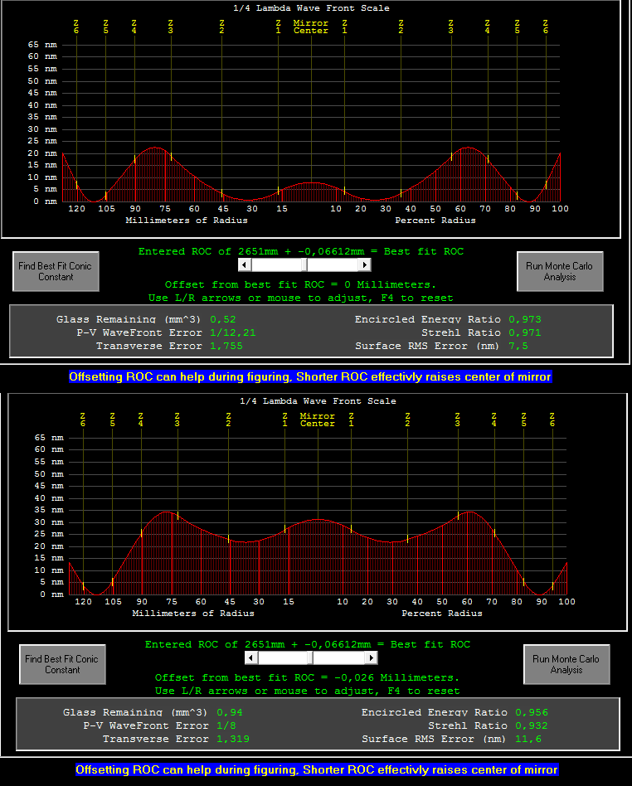Click right arrow of lower ROC offset scrollbar
Image resolution: width=632 pixels, height=786 pixels.
tap(372, 657)
